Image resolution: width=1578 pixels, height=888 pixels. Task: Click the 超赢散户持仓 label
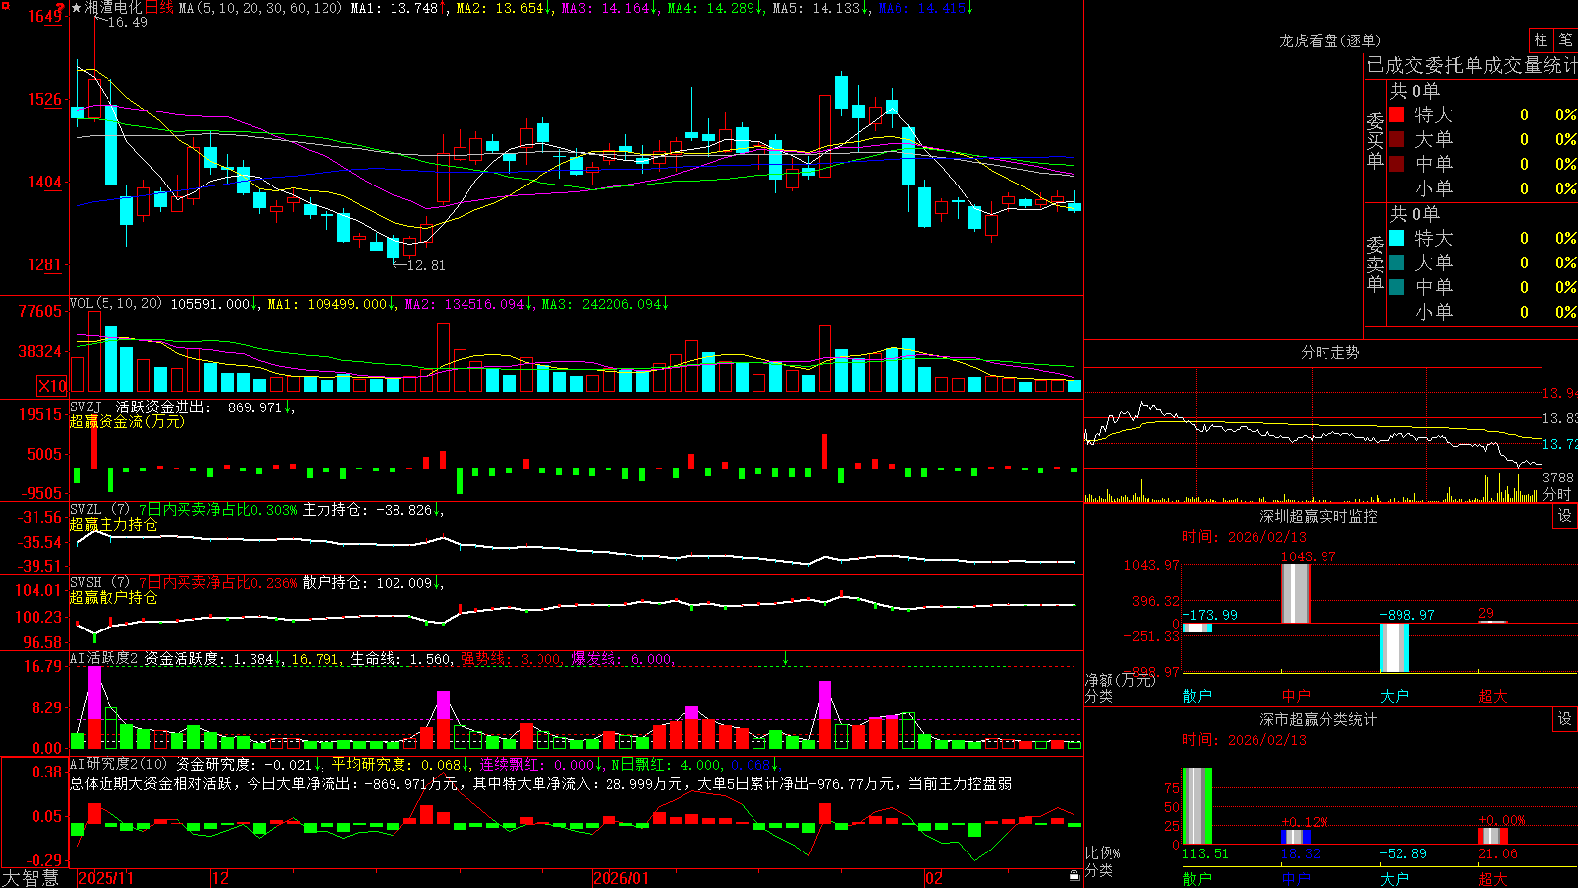click(113, 597)
